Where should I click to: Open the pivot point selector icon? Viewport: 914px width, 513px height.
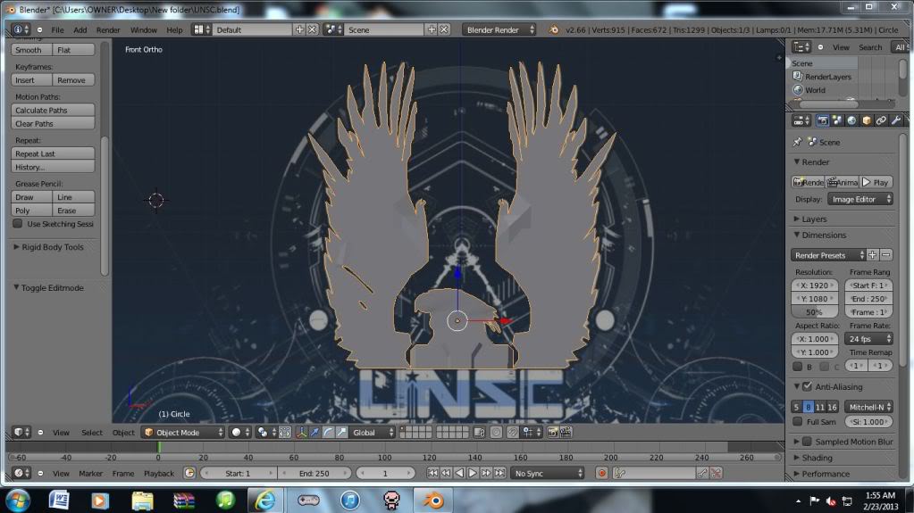pos(265,432)
